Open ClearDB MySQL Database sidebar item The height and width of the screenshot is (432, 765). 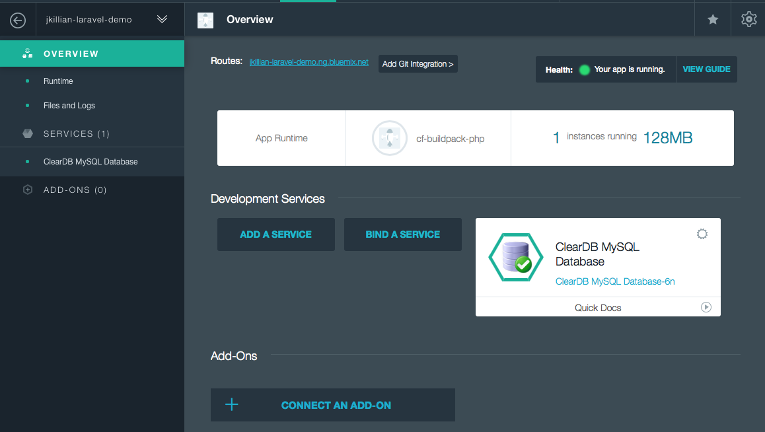click(91, 162)
